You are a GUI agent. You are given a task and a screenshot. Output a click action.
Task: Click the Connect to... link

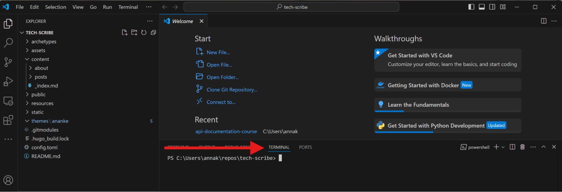click(x=221, y=102)
